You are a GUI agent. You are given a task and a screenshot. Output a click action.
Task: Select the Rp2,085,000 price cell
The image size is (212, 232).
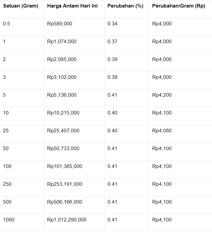(62, 60)
